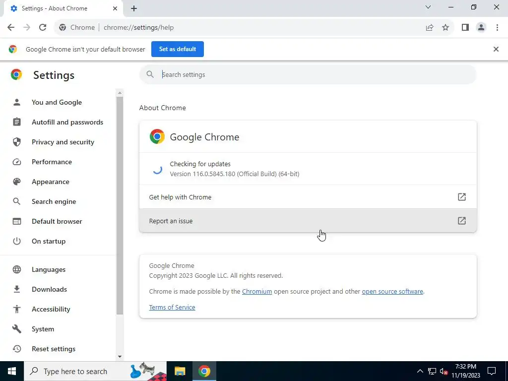Open the new tab plus button

pyautogui.click(x=134, y=9)
